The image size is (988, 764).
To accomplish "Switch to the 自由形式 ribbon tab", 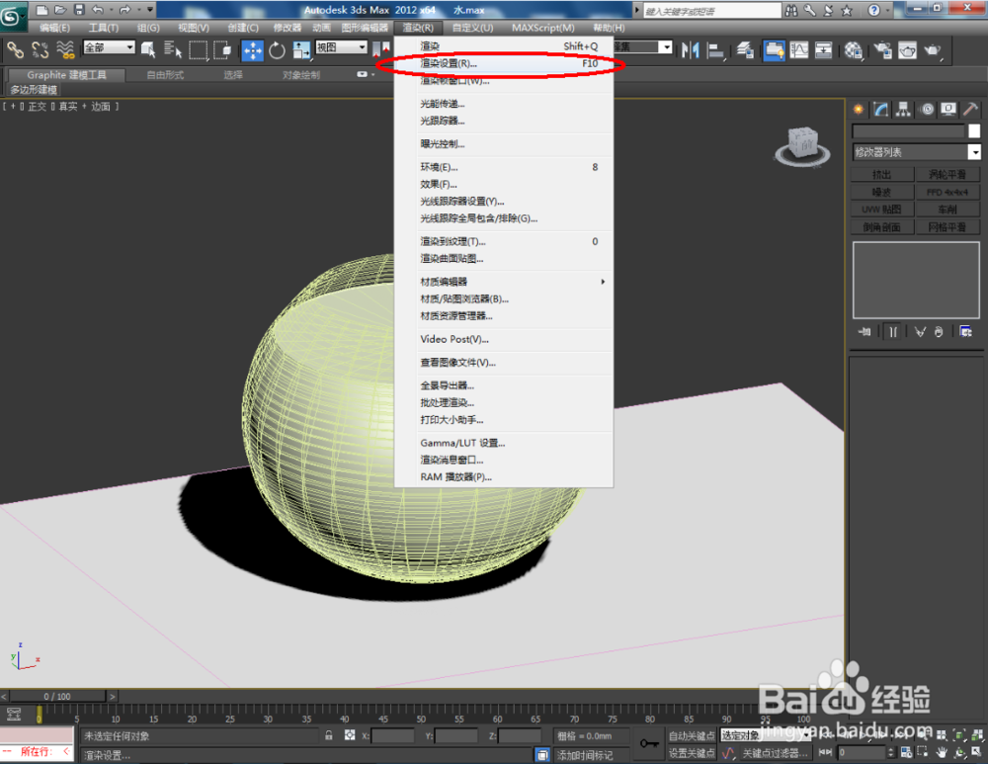I will 165,75.
